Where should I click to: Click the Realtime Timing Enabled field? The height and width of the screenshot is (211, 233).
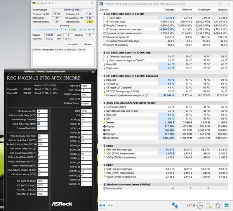click(x=86, y=104)
